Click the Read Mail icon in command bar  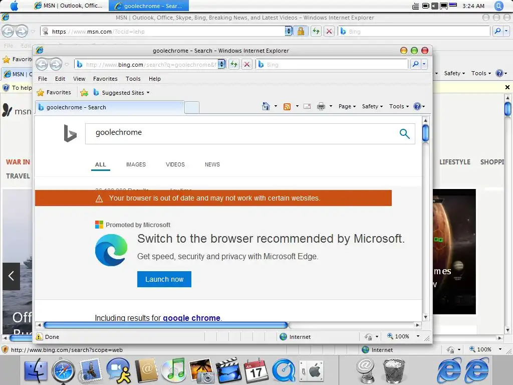(x=307, y=106)
